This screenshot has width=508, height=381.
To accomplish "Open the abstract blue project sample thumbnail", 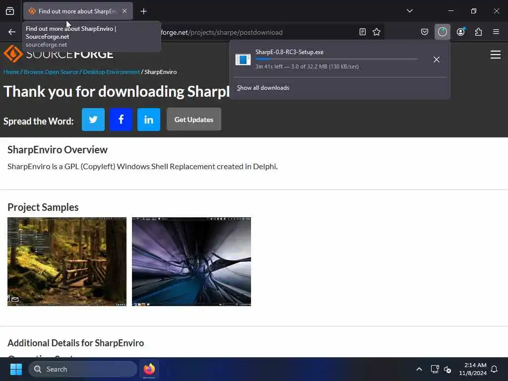I will [x=191, y=261].
